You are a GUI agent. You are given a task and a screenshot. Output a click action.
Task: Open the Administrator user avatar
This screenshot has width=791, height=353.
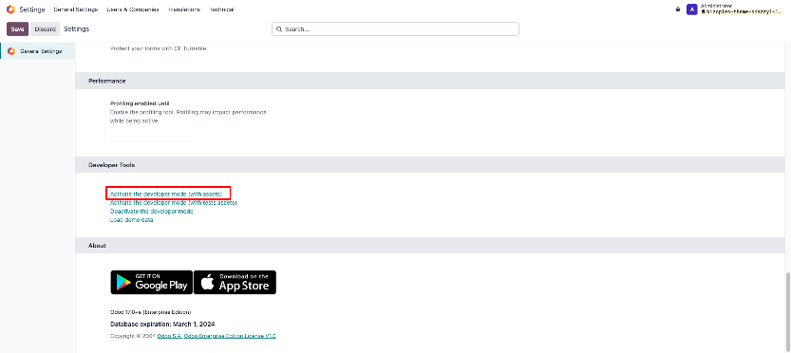click(x=692, y=9)
